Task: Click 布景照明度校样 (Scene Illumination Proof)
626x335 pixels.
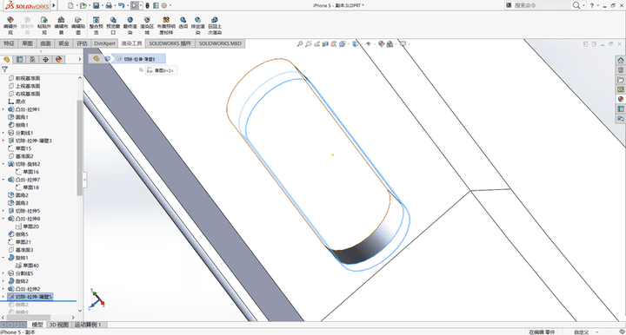Action: click(x=166, y=25)
